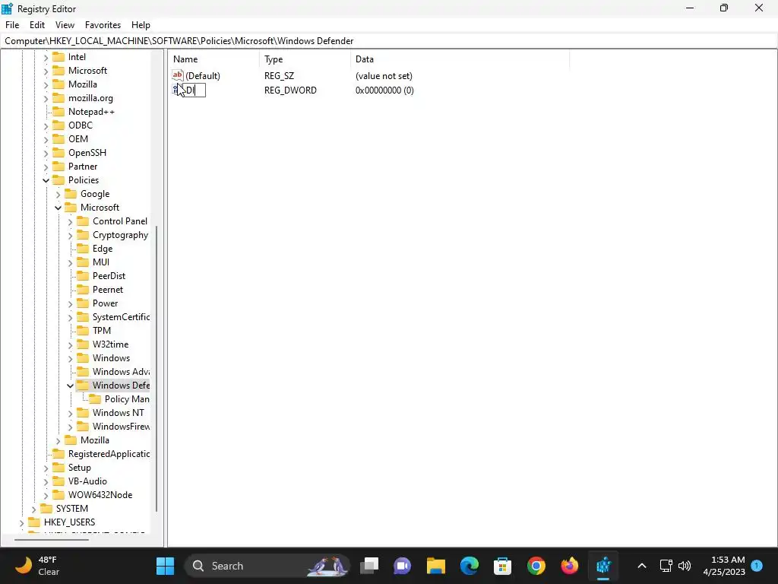Expand the HKEY_USERS hive

21,522
